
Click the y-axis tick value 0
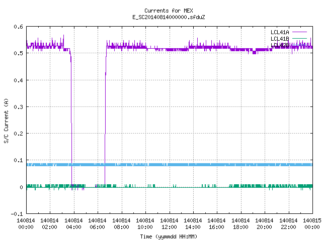coord(21,187)
